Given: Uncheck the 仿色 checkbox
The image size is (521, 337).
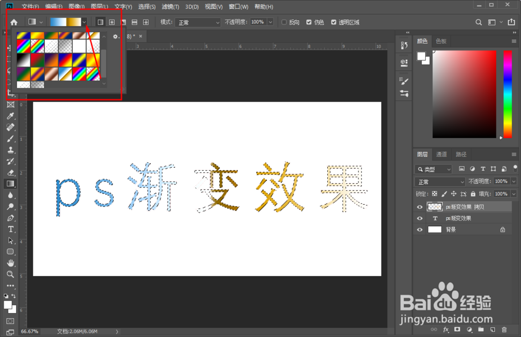Looking at the screenshot, I should (308, 22).
